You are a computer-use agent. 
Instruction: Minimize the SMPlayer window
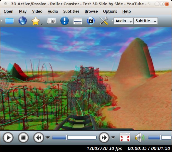157,4
